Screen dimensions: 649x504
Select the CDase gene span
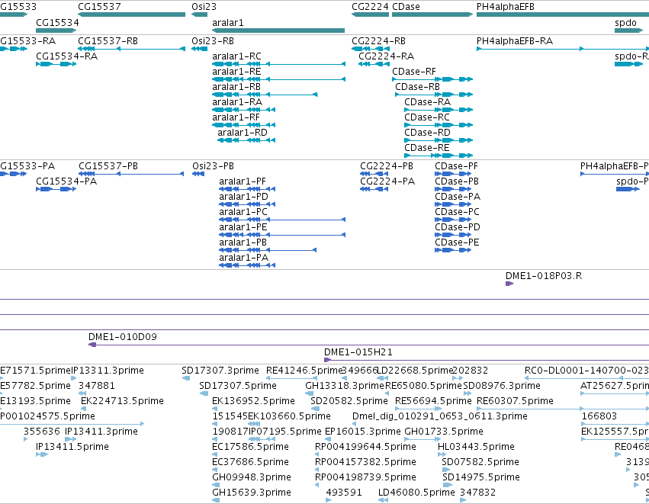pos(432,14)
